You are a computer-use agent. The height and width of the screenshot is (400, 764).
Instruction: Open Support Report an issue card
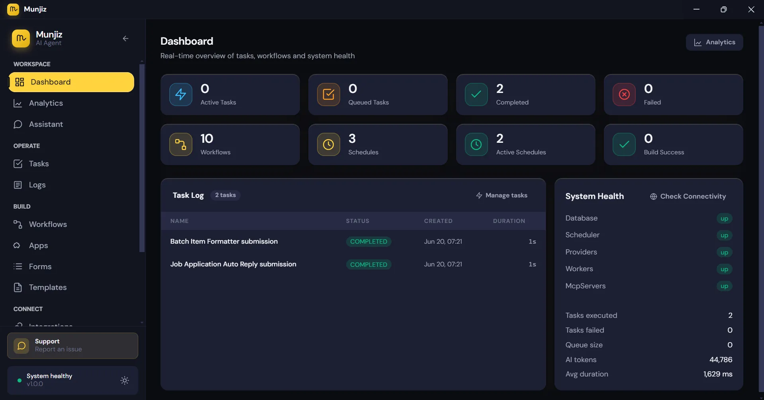coord(72,346)
